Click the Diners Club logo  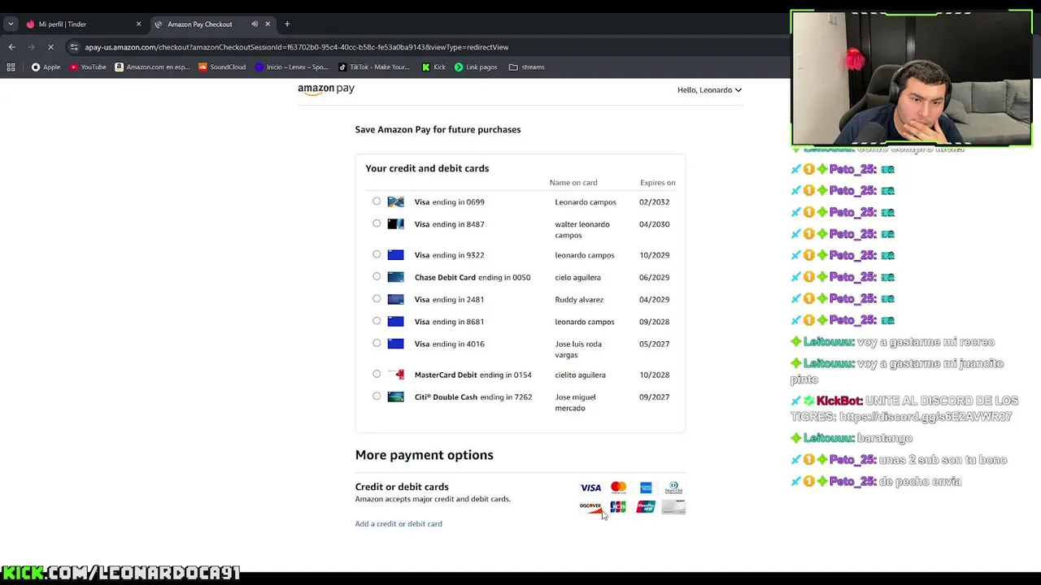[673, 487]
